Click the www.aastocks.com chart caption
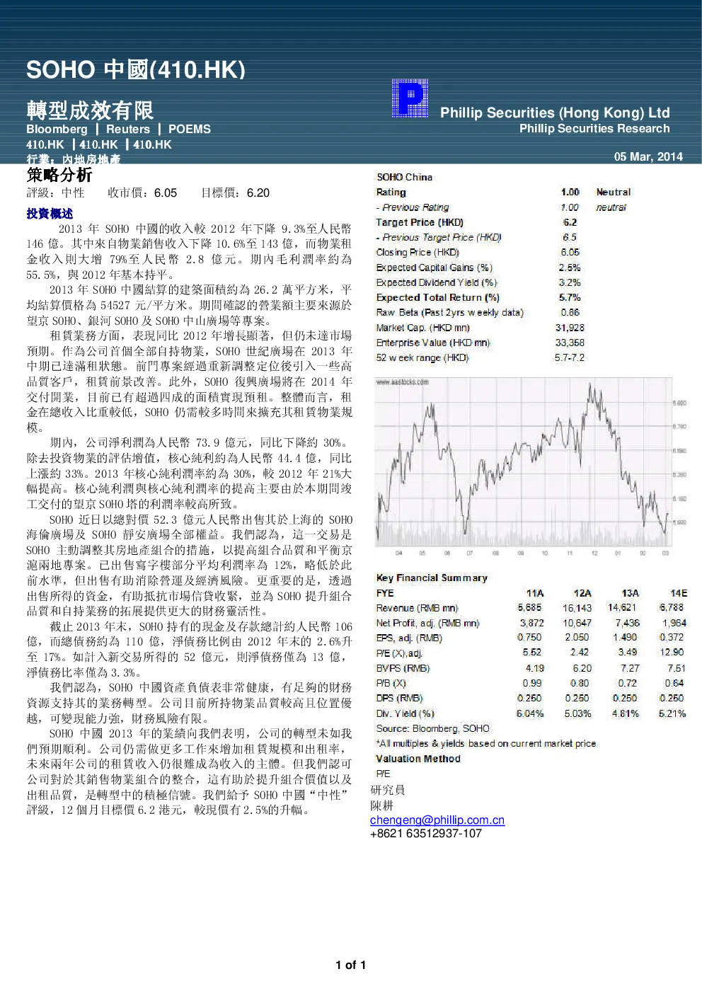The image size is (702, 993). (x=402, y=382)
